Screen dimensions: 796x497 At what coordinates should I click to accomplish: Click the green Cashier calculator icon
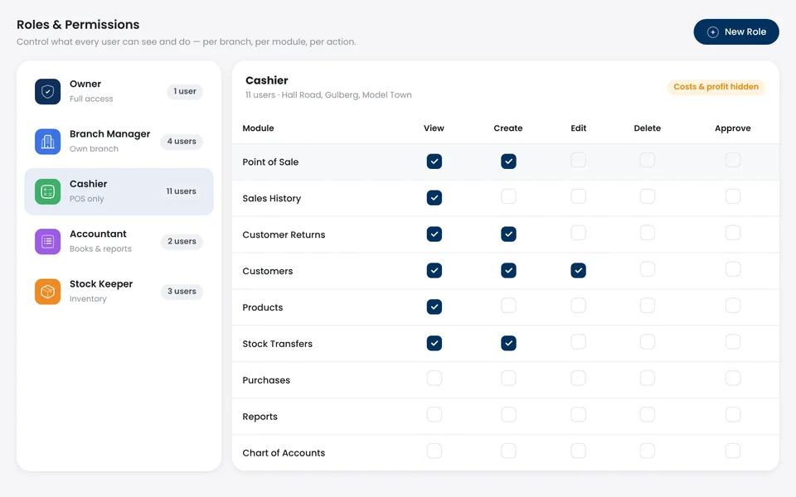48,191
